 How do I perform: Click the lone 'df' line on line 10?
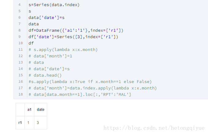pos(31,43)
